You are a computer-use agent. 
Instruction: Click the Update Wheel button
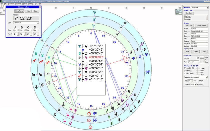click(x=201, y=25)
